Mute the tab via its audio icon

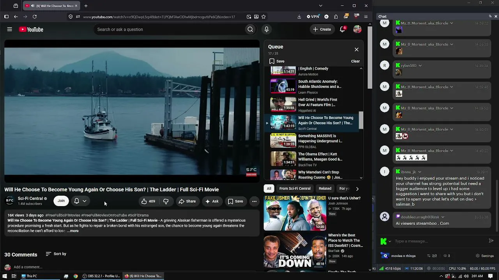point(32,6)
